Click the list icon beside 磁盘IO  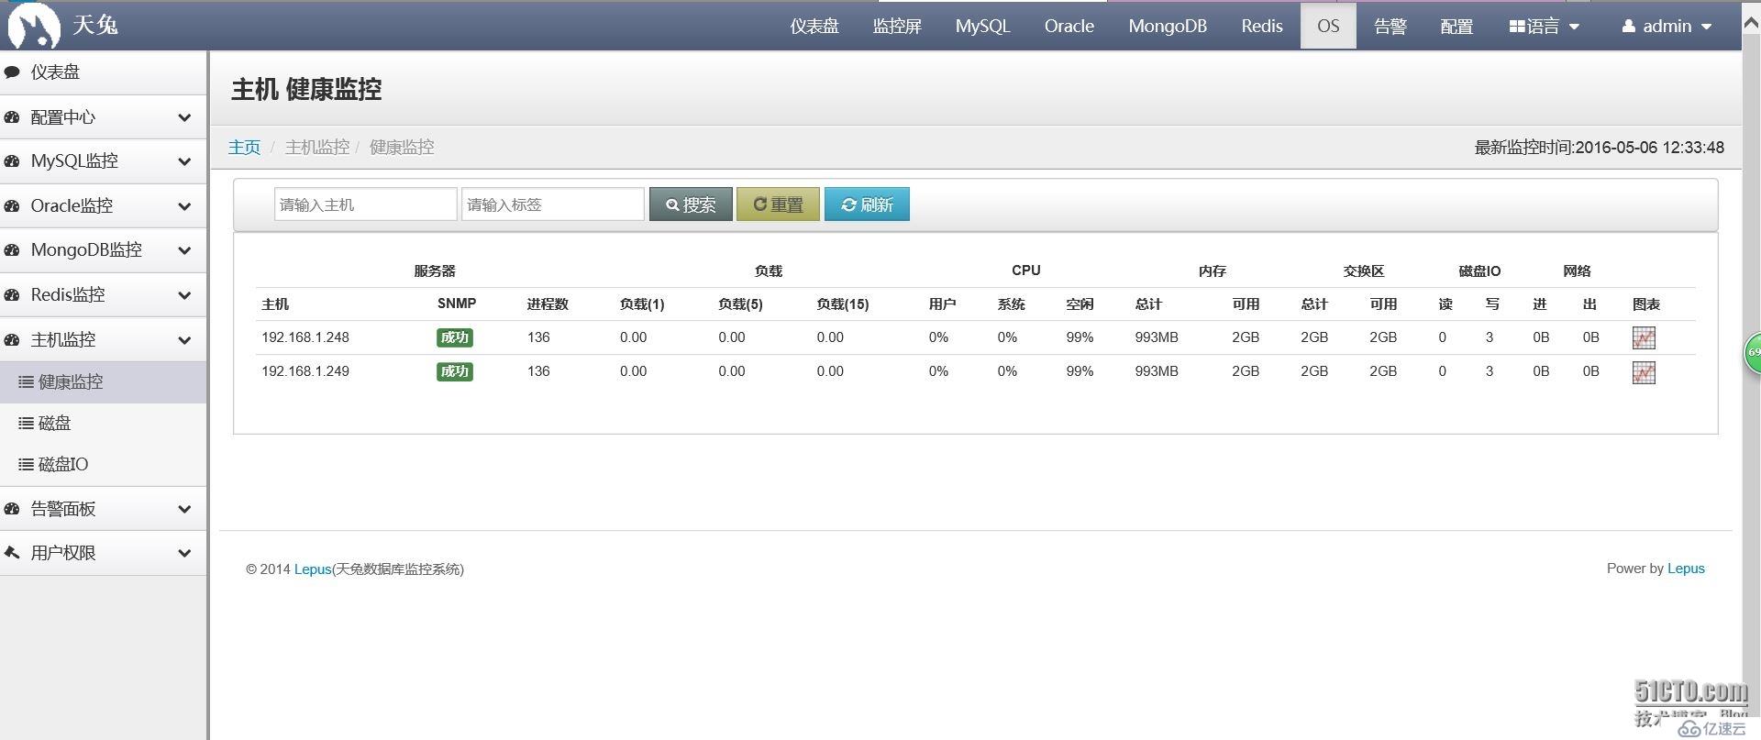click(27, 465)
